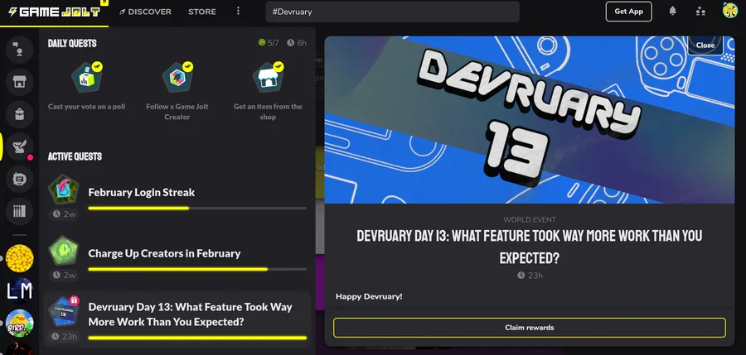Open the chat sidebar icon

pyautogui.click(x=20, y=50)
